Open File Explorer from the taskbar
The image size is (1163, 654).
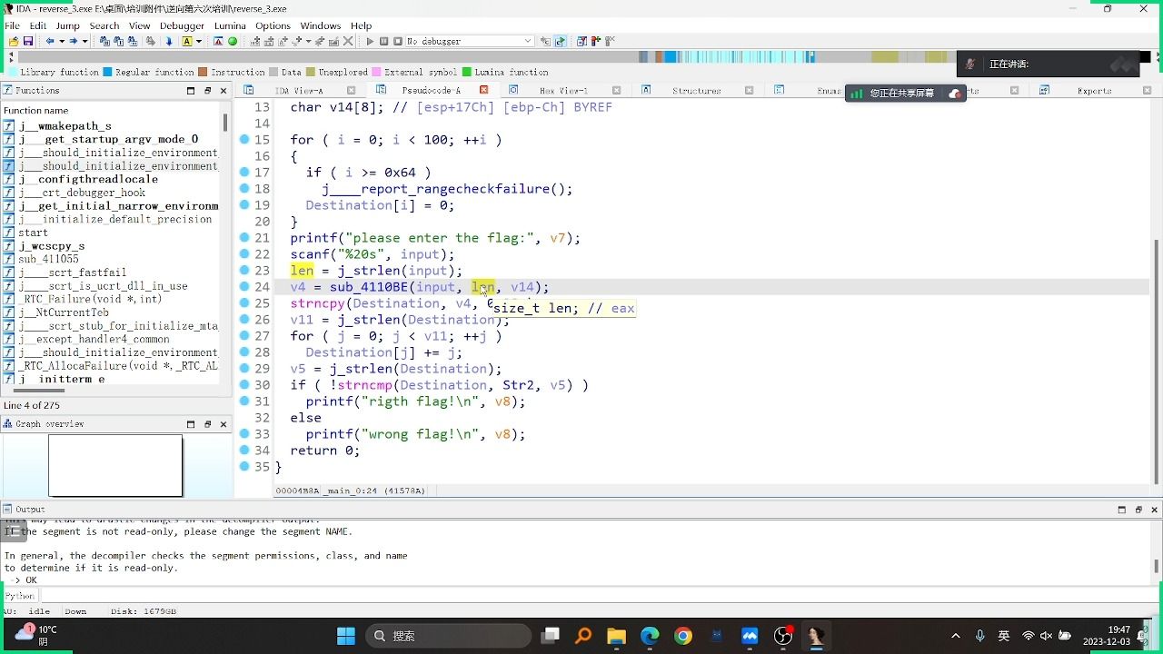(x=616, y=636)
